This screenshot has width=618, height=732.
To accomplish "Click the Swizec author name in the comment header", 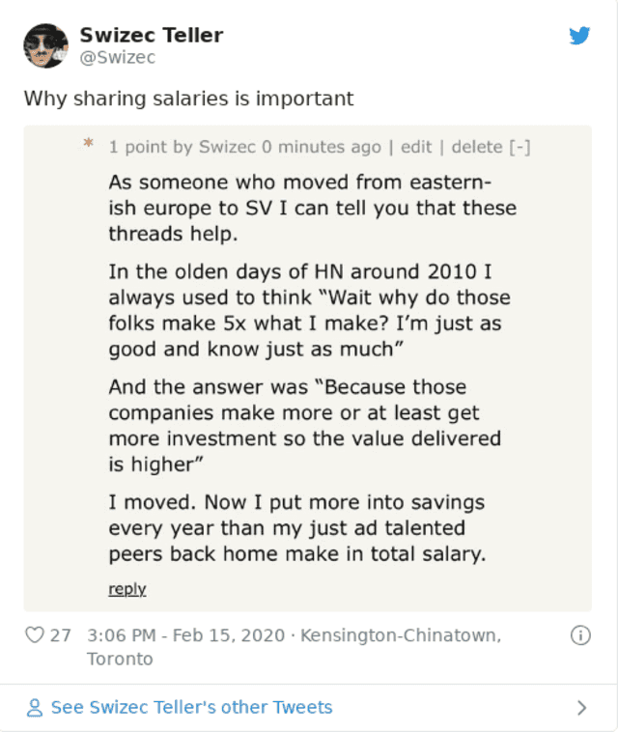I will point(227,147).
